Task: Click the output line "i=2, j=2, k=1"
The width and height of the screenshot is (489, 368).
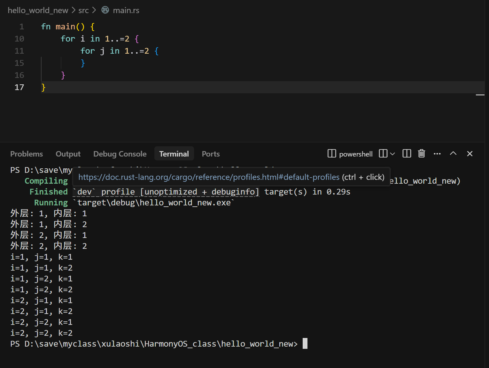Action: tap(42, 322)
